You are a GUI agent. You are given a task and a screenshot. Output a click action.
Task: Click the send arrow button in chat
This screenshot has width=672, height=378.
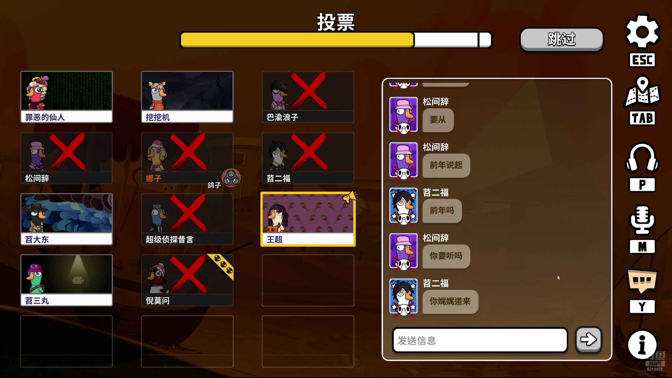[589, 339]
